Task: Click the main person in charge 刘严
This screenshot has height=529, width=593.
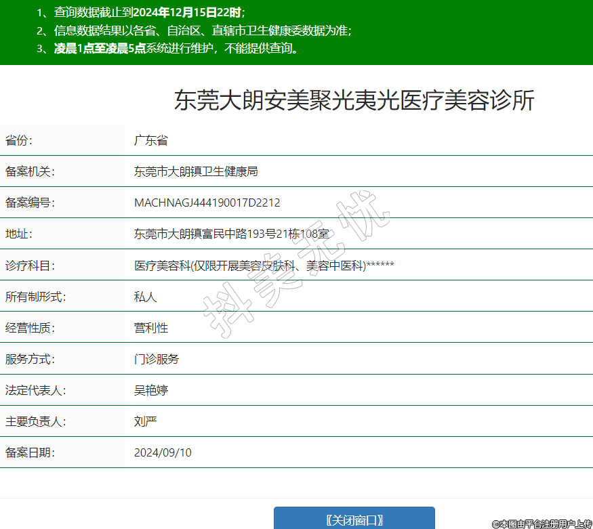Action: pos(145,421)
